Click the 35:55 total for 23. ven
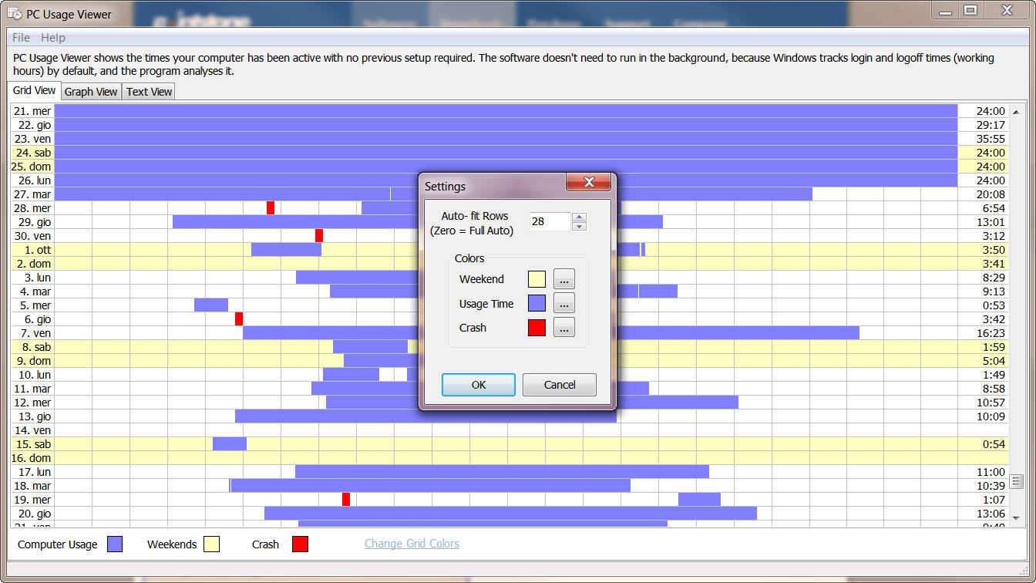1036x583 pixels. [991, 139]
